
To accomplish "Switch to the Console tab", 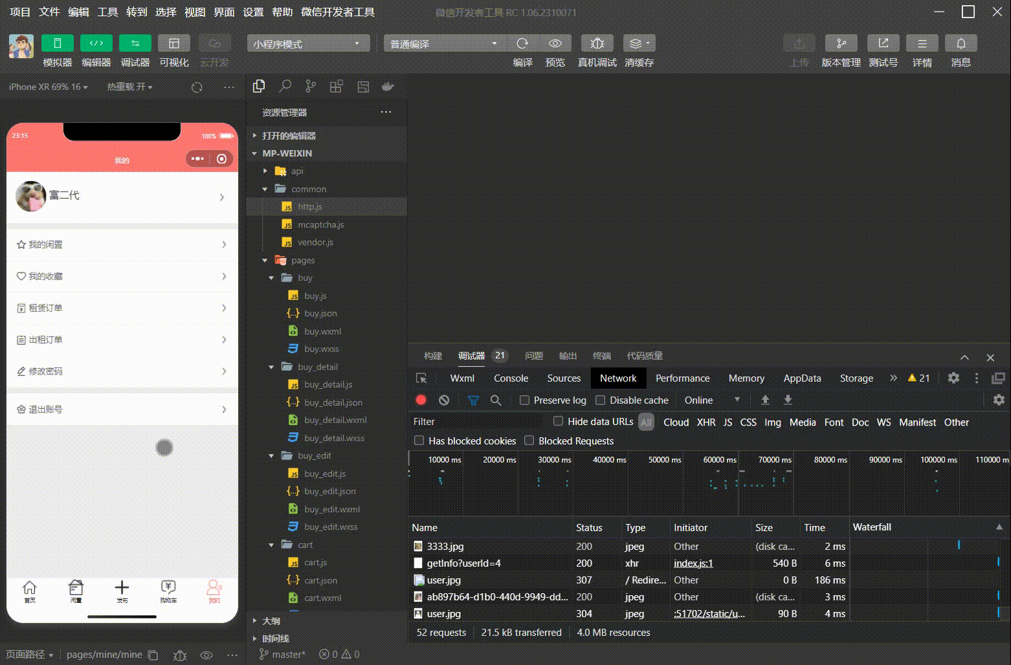I will click(x=511, y=378).
